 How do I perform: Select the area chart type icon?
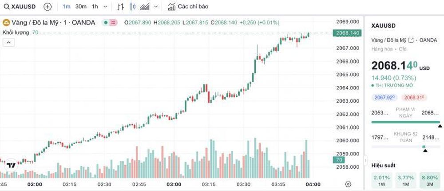click(x=144, y=7)
